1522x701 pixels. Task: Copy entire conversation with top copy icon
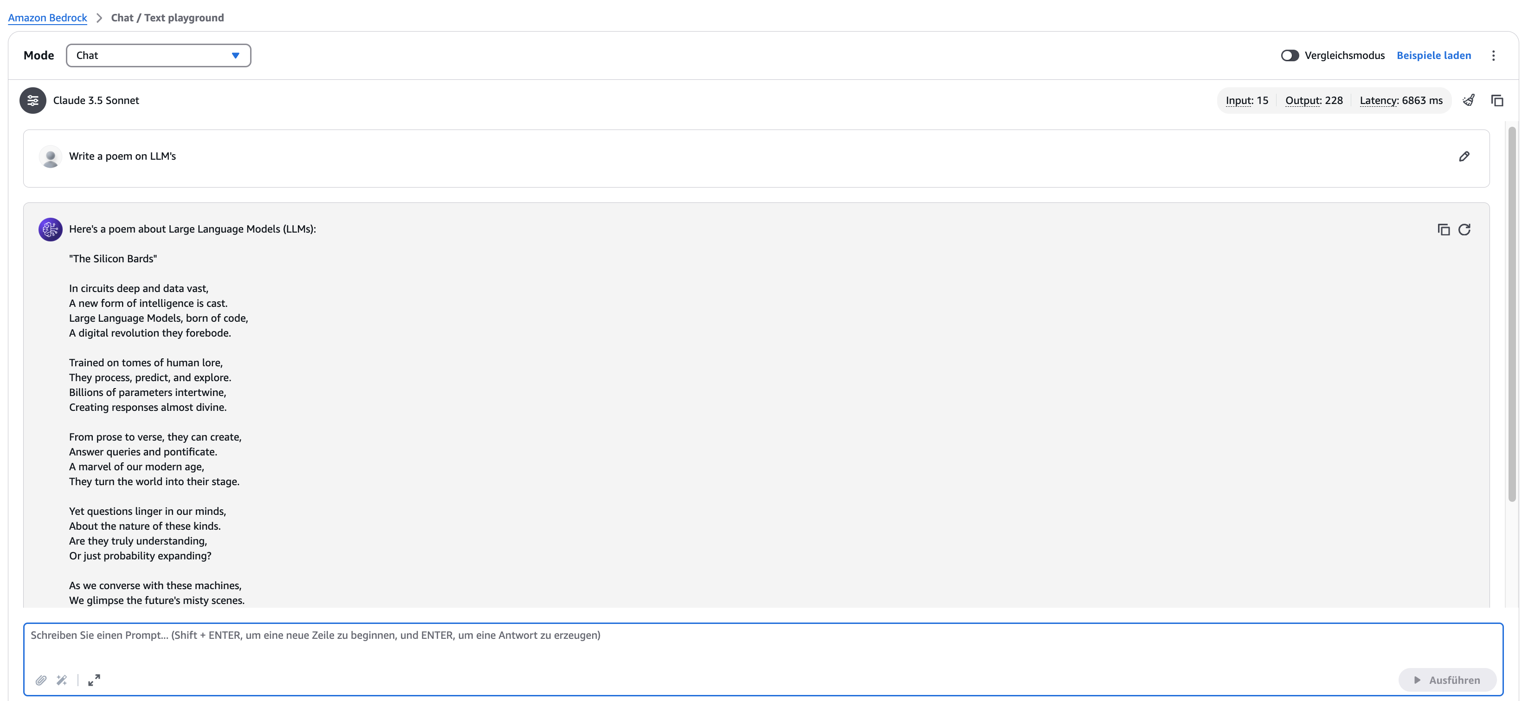pos(1496,100)
